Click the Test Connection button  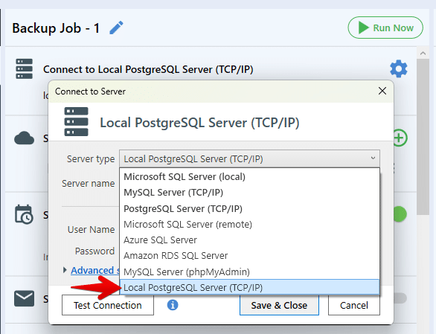coord(108,305)
